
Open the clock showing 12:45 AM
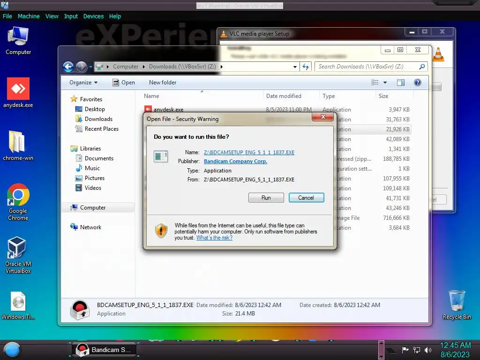(x=455, y=350)
